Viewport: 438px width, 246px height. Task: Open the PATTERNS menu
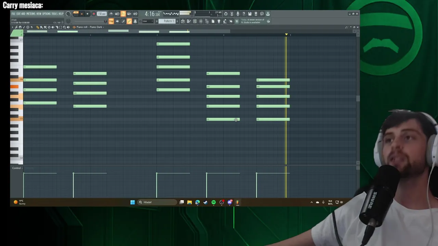pos(31,14)
